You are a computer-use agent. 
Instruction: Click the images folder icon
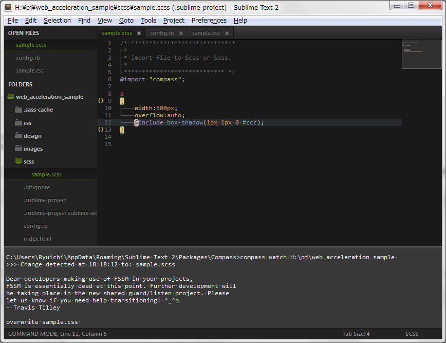coord(18,148)
